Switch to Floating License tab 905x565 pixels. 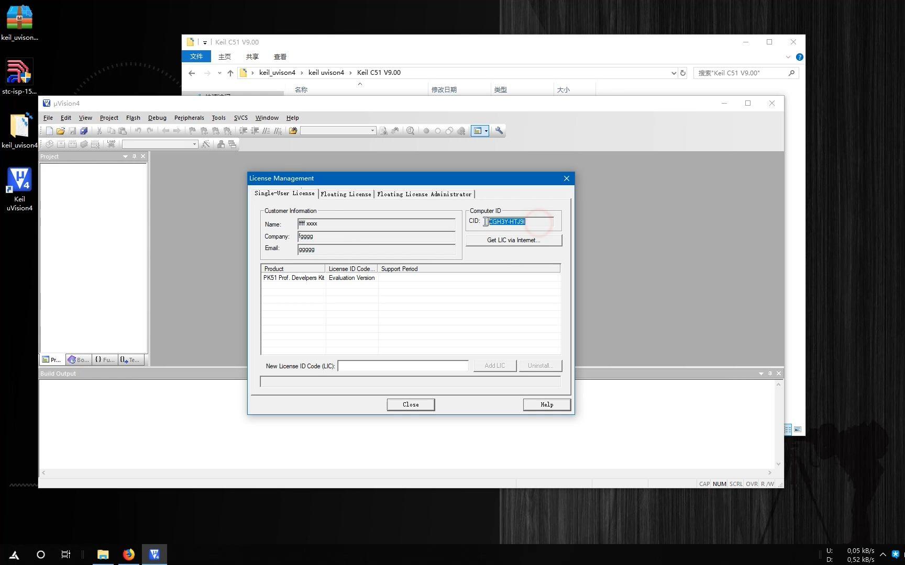point(346,194)
